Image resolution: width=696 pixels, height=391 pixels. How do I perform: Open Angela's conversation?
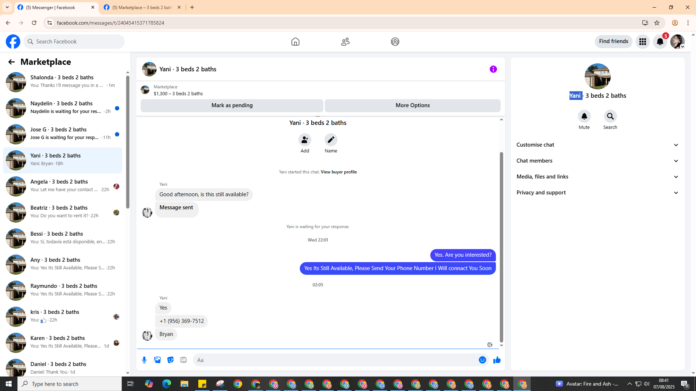(x=63, y=186)
